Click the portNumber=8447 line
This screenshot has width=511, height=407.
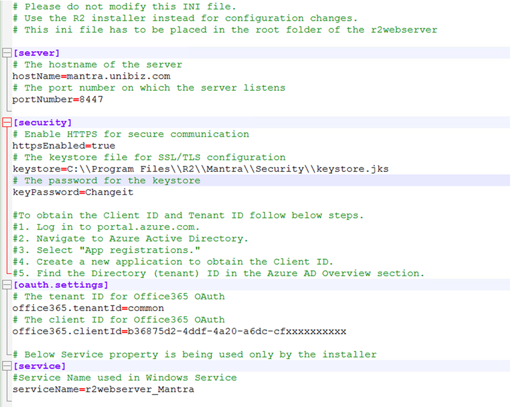58,99
